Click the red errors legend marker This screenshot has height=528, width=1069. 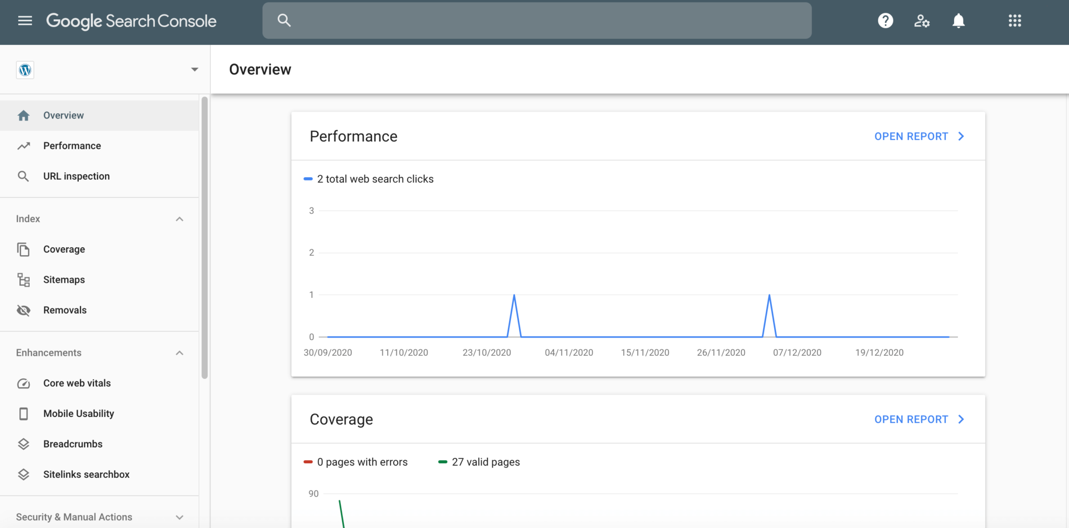click(308, 462)
